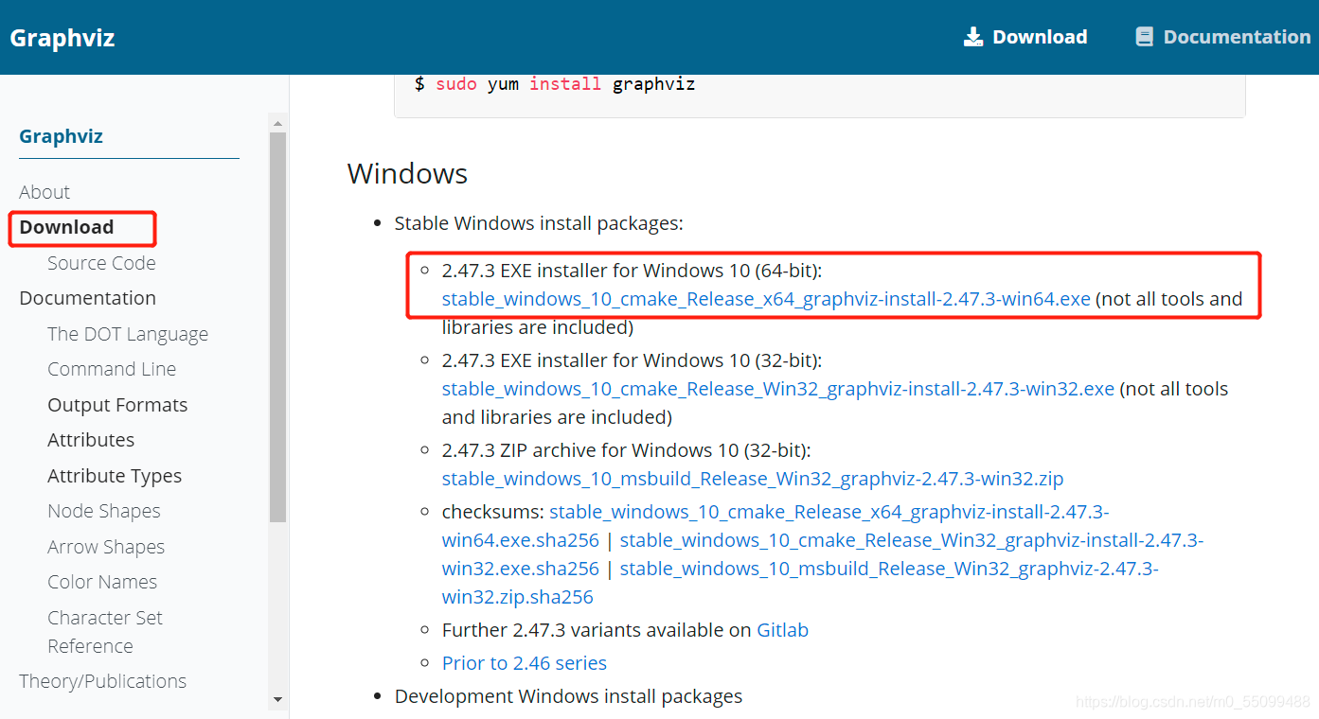
Task: Select Download in sidebar
Action: coord(66,227)
